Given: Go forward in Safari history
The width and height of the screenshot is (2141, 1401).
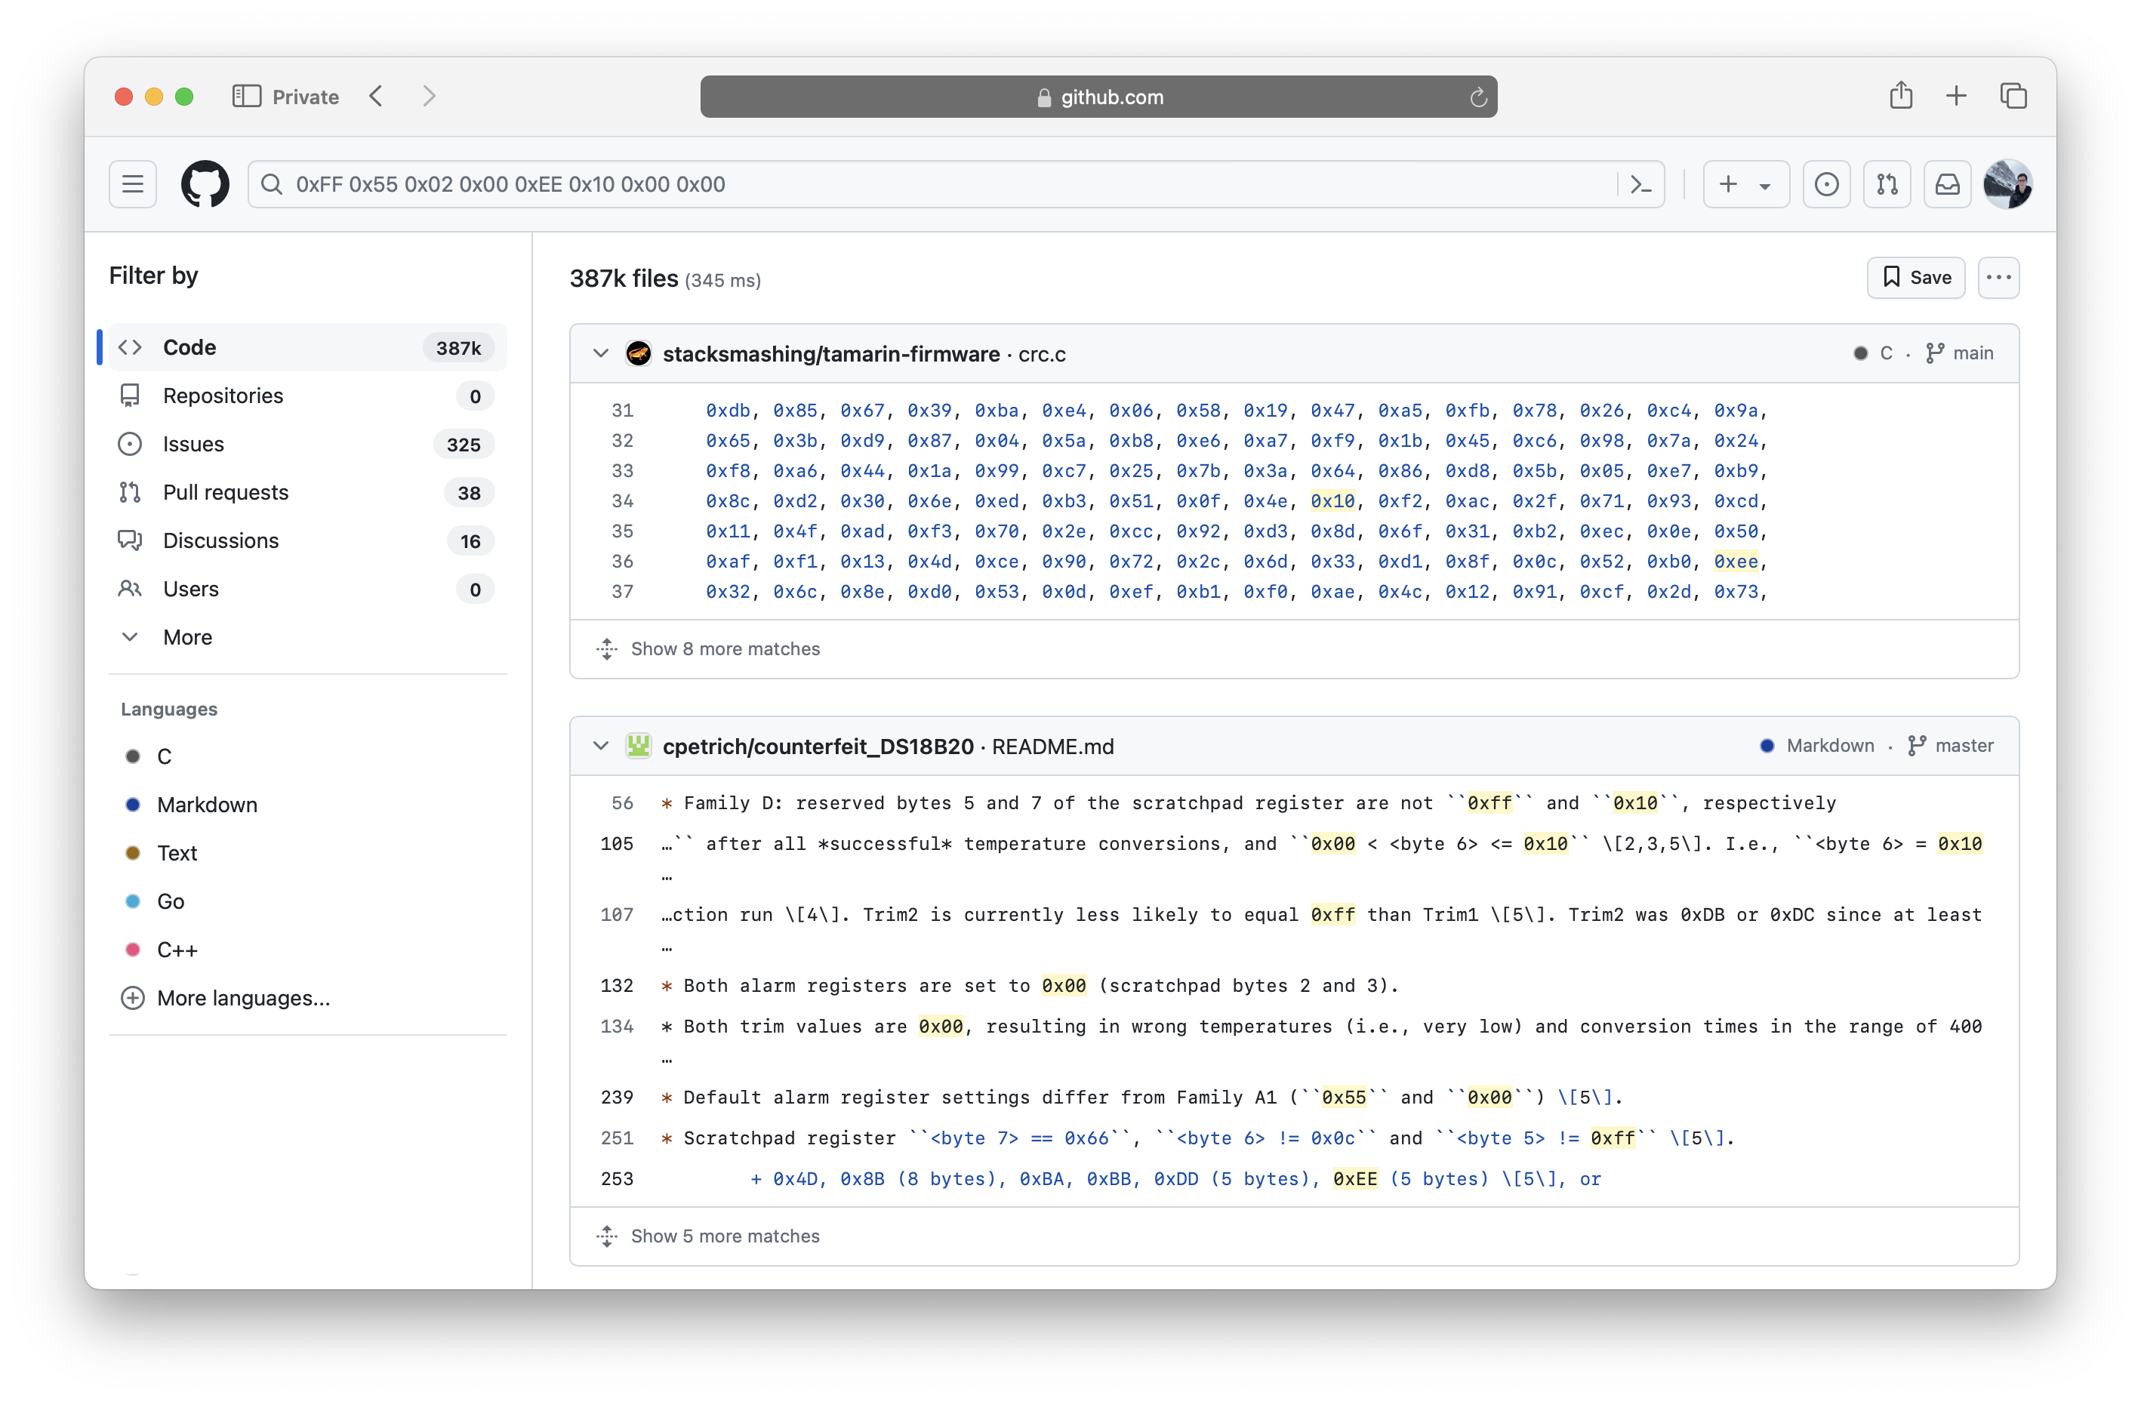Looking at the screenshot, I should 429,96.
